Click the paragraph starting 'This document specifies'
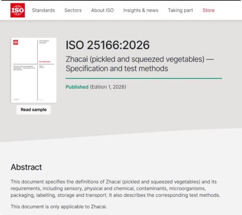The image size is (242, 215). (115, 188)
